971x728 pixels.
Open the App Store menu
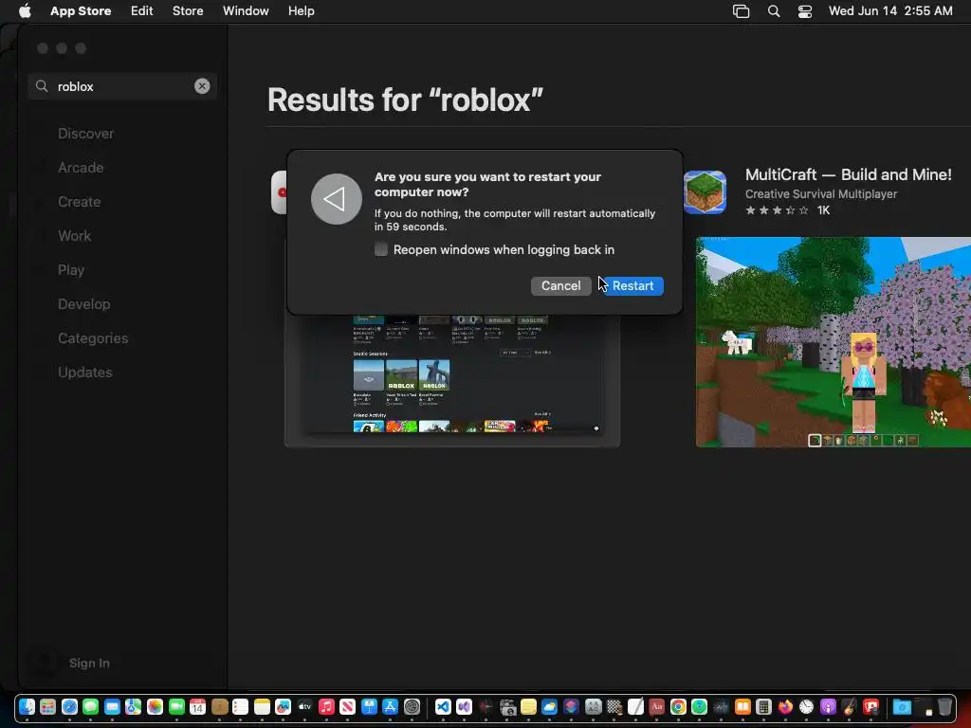point(81,10)
